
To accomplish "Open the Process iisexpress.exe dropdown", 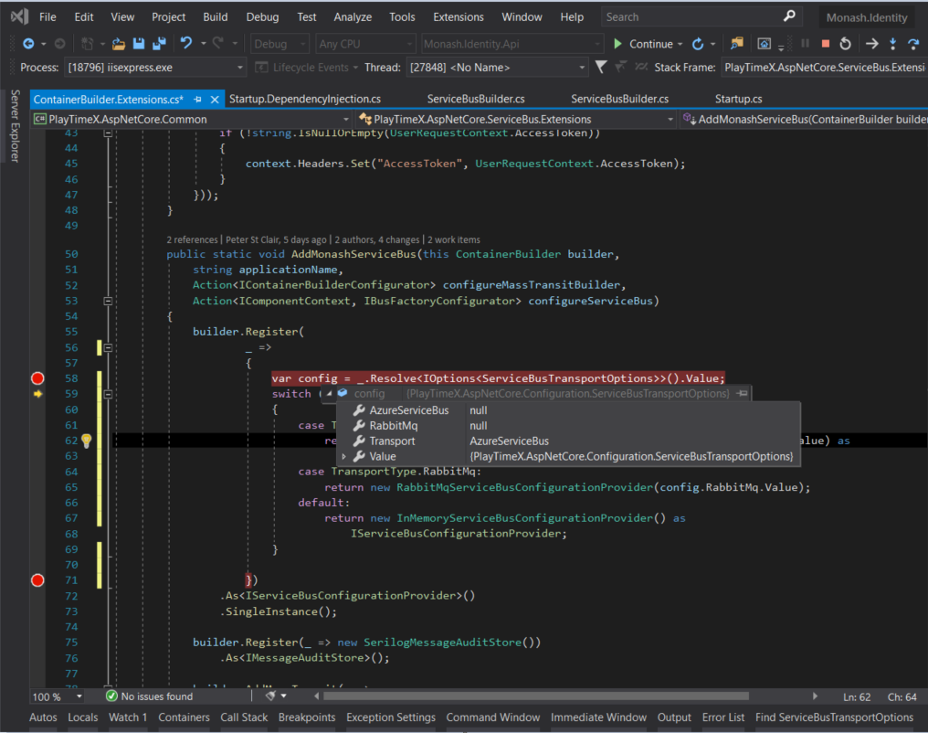I will tap(239, 68).
